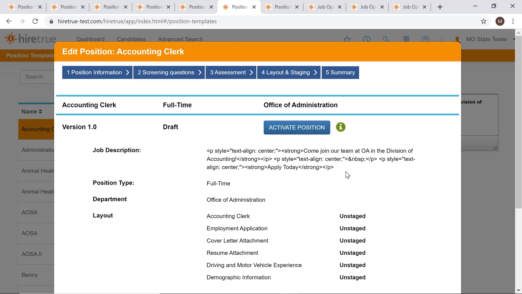Bookmark this page with the star icon

[483, 21]
